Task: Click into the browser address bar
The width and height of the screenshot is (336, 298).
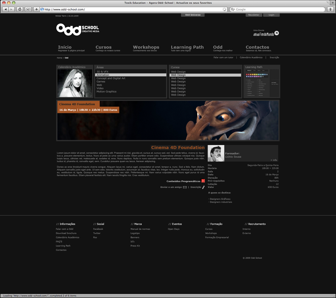Action: (131, 9)
